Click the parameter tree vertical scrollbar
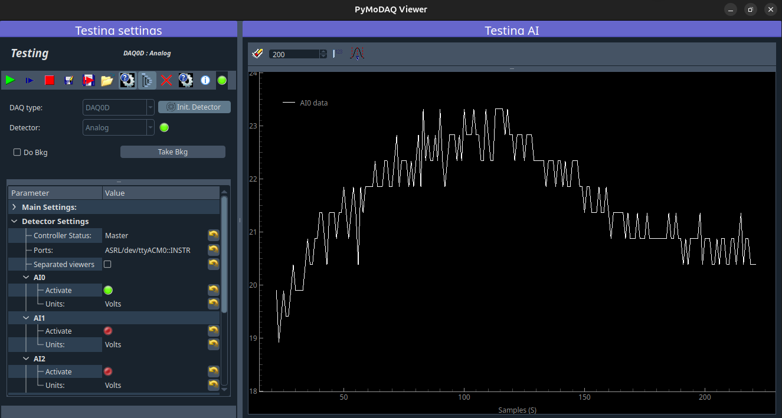Image resolution: width=782 pixels, height=418 pixels. (x=224, y=254)
